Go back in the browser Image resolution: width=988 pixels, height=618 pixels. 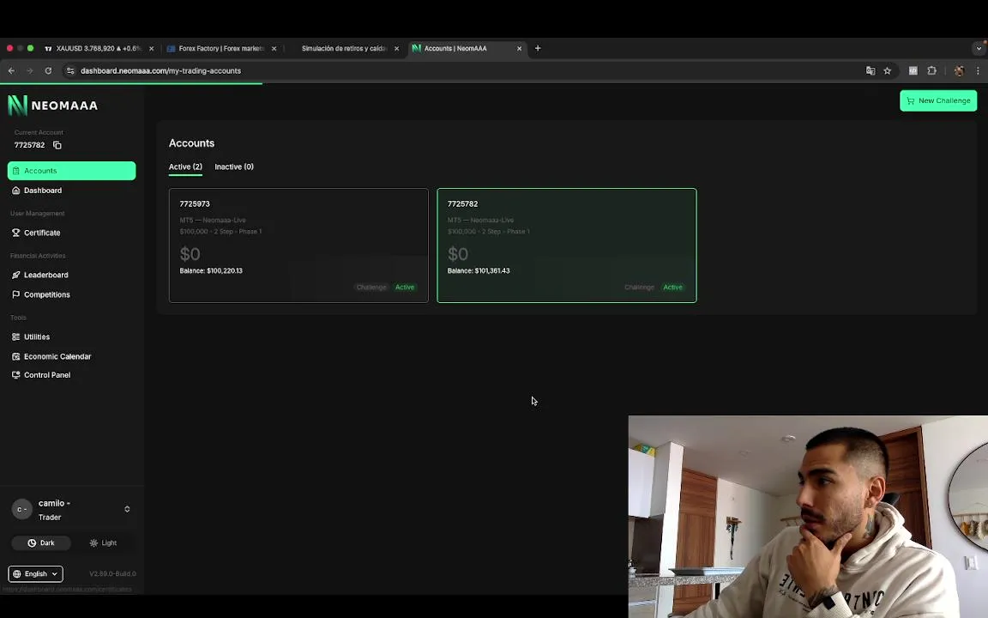(x=11, y=71)
